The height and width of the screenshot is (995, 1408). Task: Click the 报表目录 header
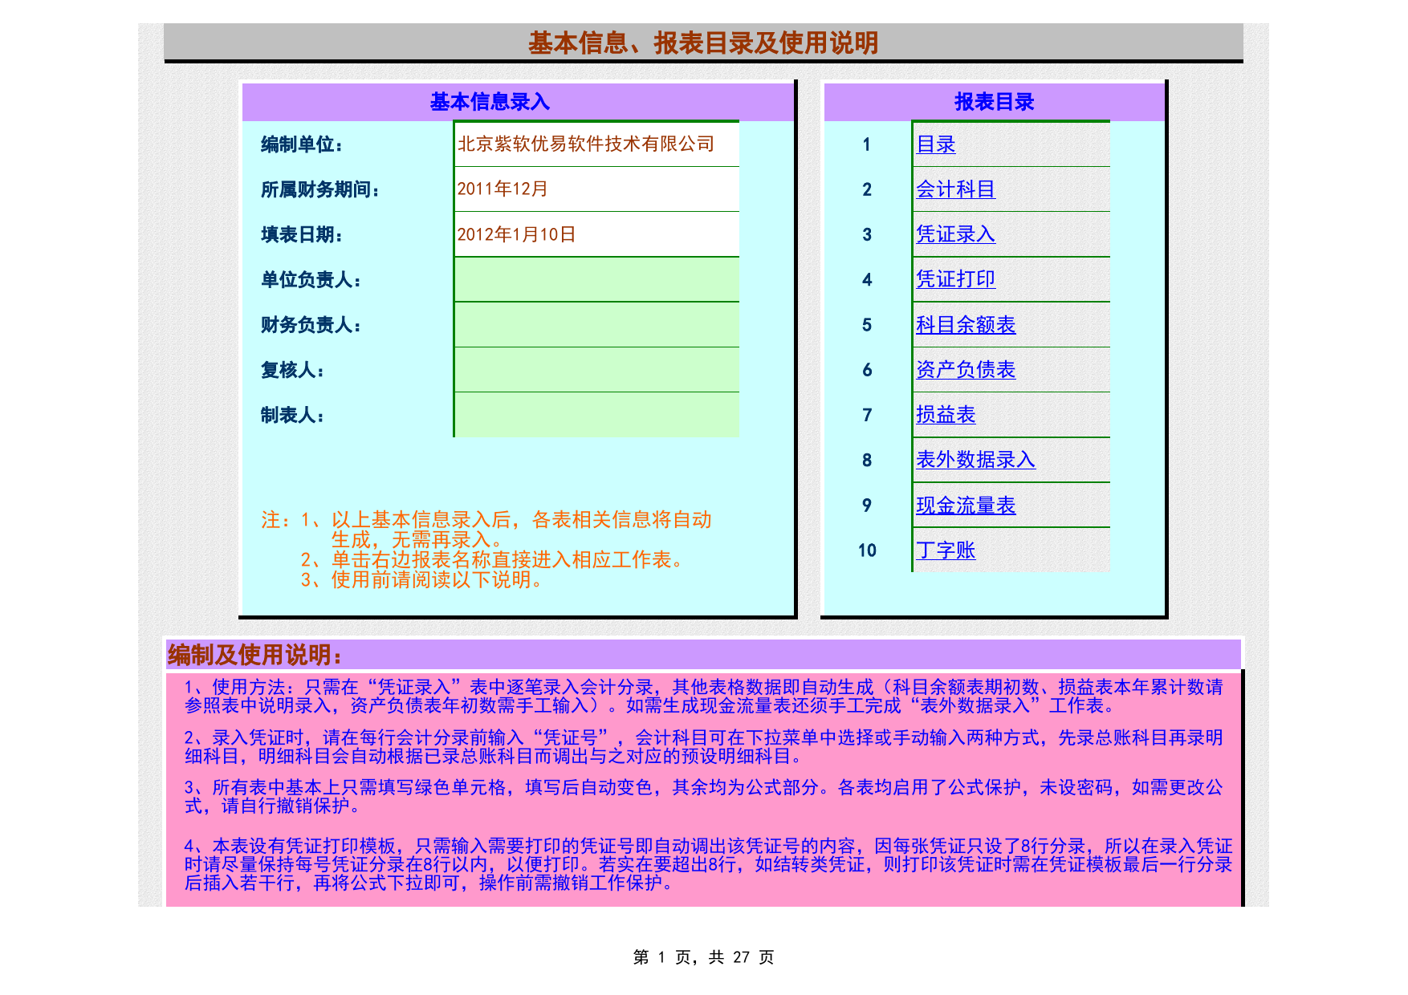pyautogui.click(x=994, y=102)
